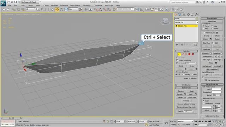Click Set Key mode key icon
This screenshot has width=226, height=127.
pyautogui.click(x=166, y=123)
